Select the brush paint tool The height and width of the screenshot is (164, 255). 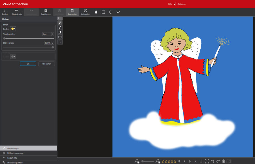point(60,23)
